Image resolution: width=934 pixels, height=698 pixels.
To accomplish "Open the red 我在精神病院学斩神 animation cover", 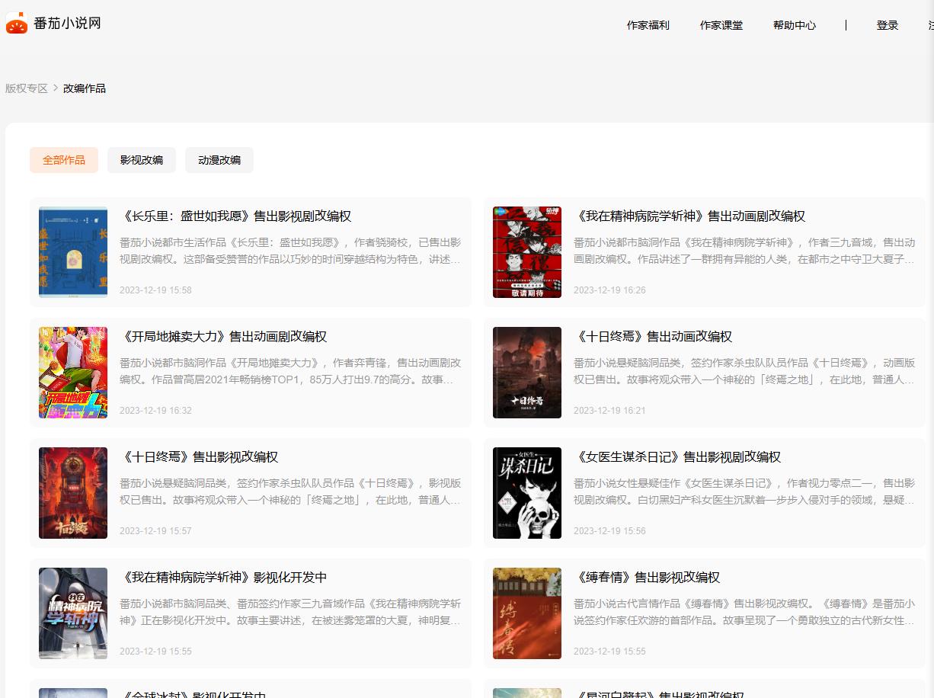I will pyautogui.click(x=527, y=252).
